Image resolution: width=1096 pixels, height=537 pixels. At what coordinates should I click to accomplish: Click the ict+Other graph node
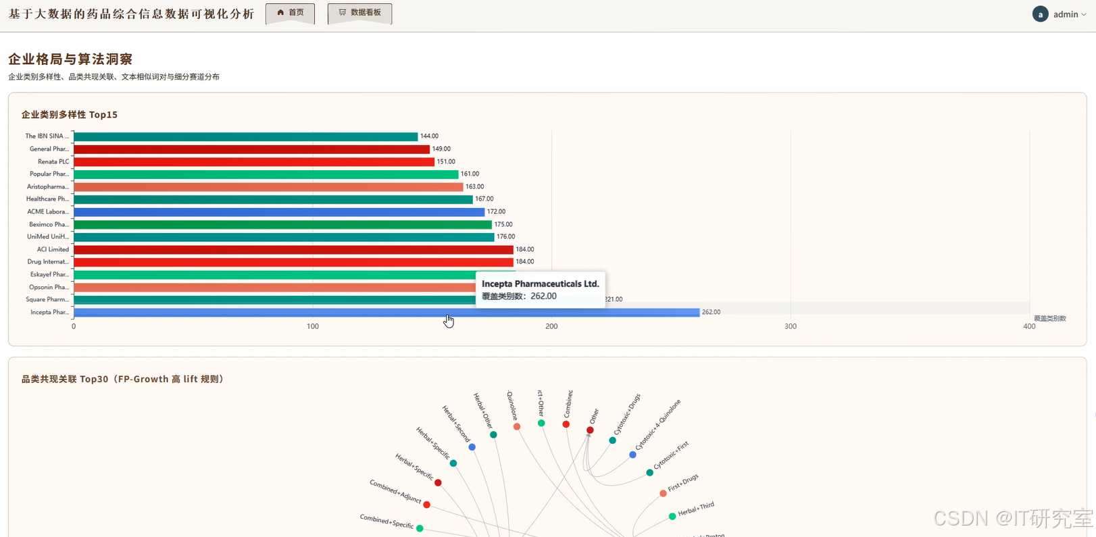coord(541,424)
